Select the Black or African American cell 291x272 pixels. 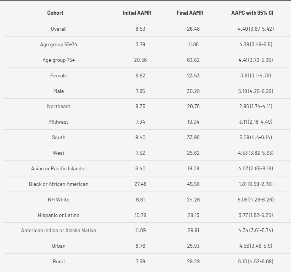click(59, 184)
